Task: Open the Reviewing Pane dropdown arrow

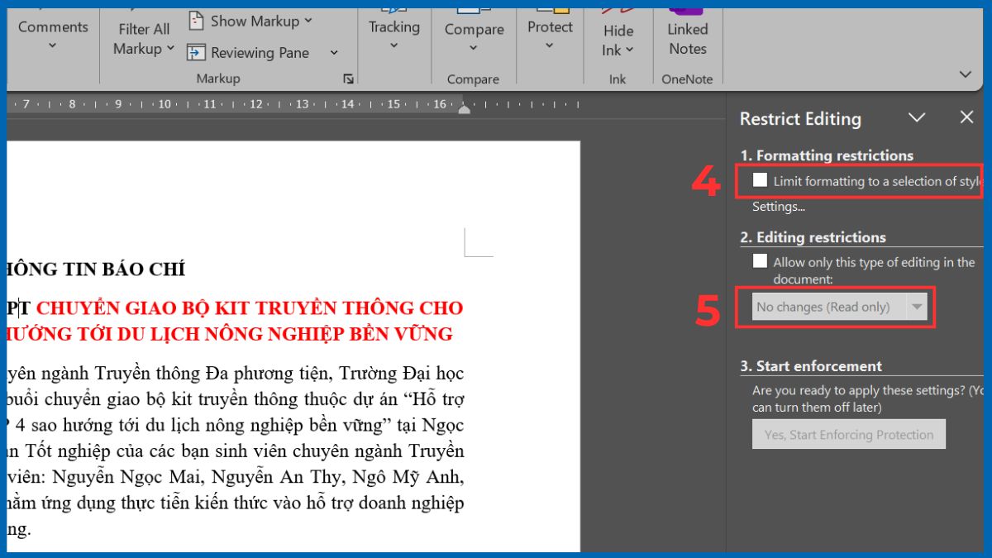Action: 334,52
